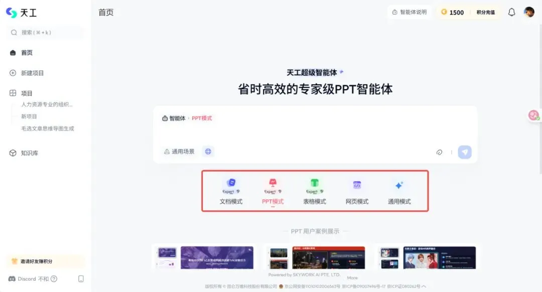This screenshot has height=292, width=542.
Task: Open the city night PPT example thumbnail
Action: pos(328,257)
